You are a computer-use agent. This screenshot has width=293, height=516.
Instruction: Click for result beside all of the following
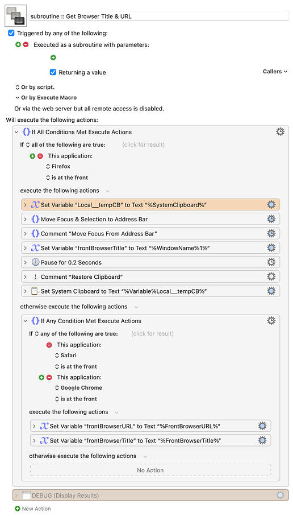click(143, 145)
